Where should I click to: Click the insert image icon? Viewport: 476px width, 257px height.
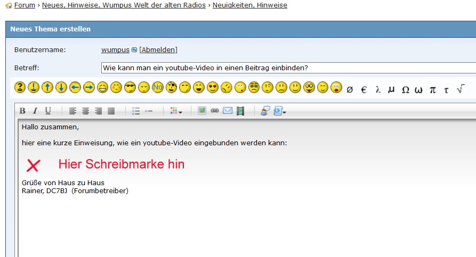pos(202,111)
